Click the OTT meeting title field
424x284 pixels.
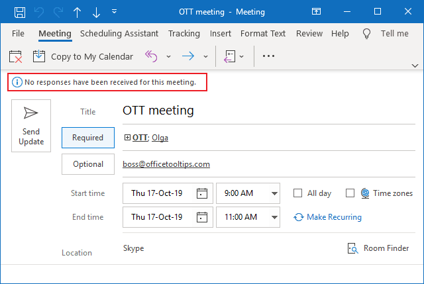[269, 111]
